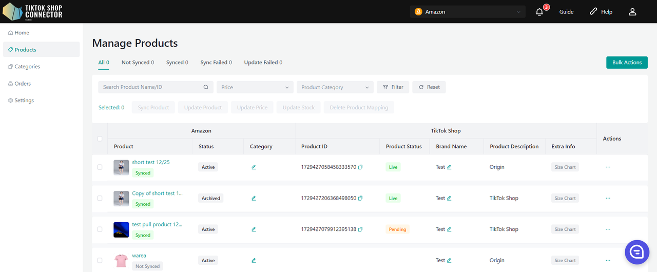Edit category for short test 12/25
This screenshot has width=657, height=272.
click(254, 167)
